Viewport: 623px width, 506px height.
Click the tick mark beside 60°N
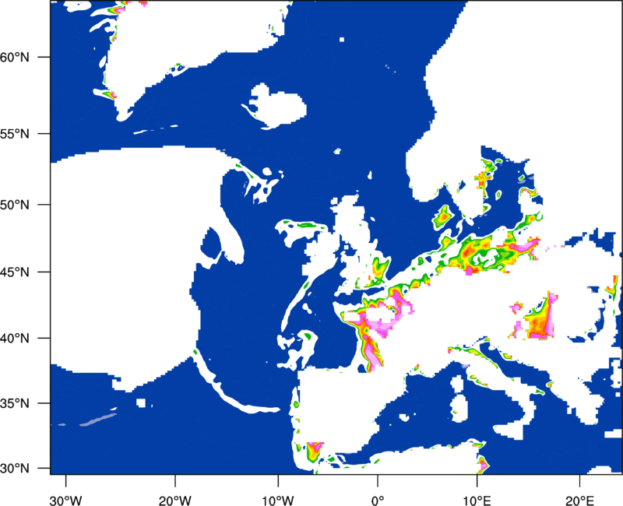[44, 57]
